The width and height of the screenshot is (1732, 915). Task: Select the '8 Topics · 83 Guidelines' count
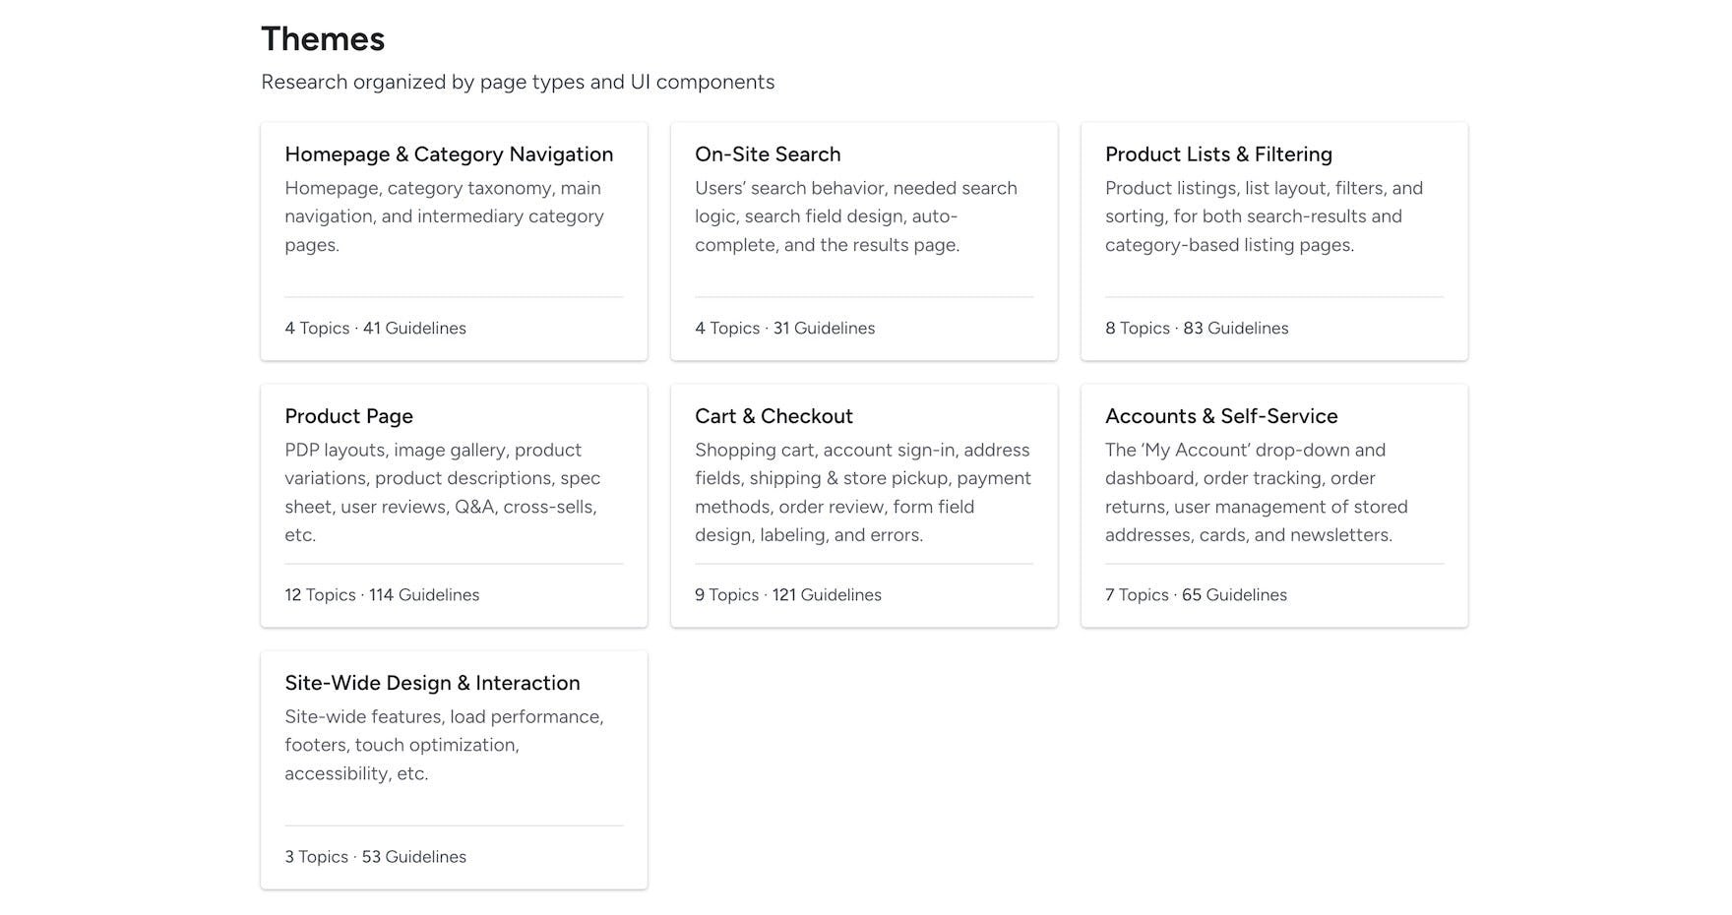point(1197,329)
